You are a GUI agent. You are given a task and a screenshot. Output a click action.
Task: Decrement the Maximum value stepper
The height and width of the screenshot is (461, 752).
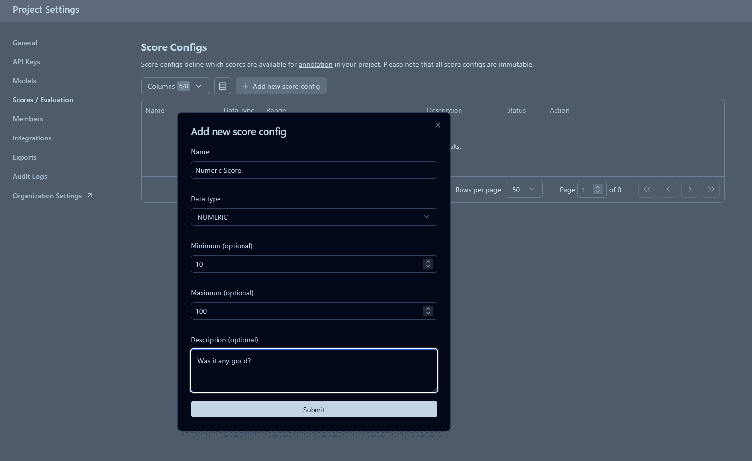click(428, 314)
